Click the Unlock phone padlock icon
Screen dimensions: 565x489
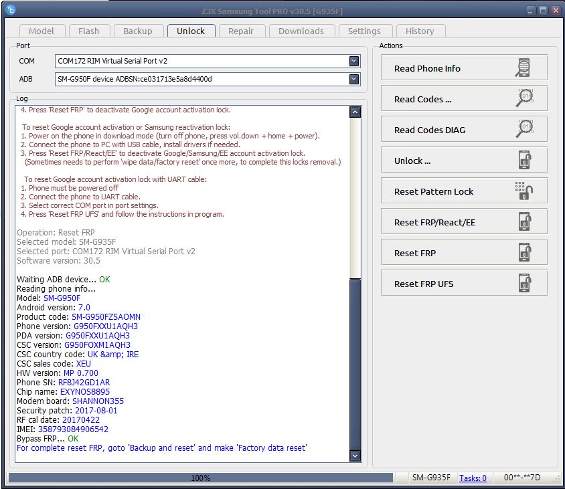[x=525, y=160]
